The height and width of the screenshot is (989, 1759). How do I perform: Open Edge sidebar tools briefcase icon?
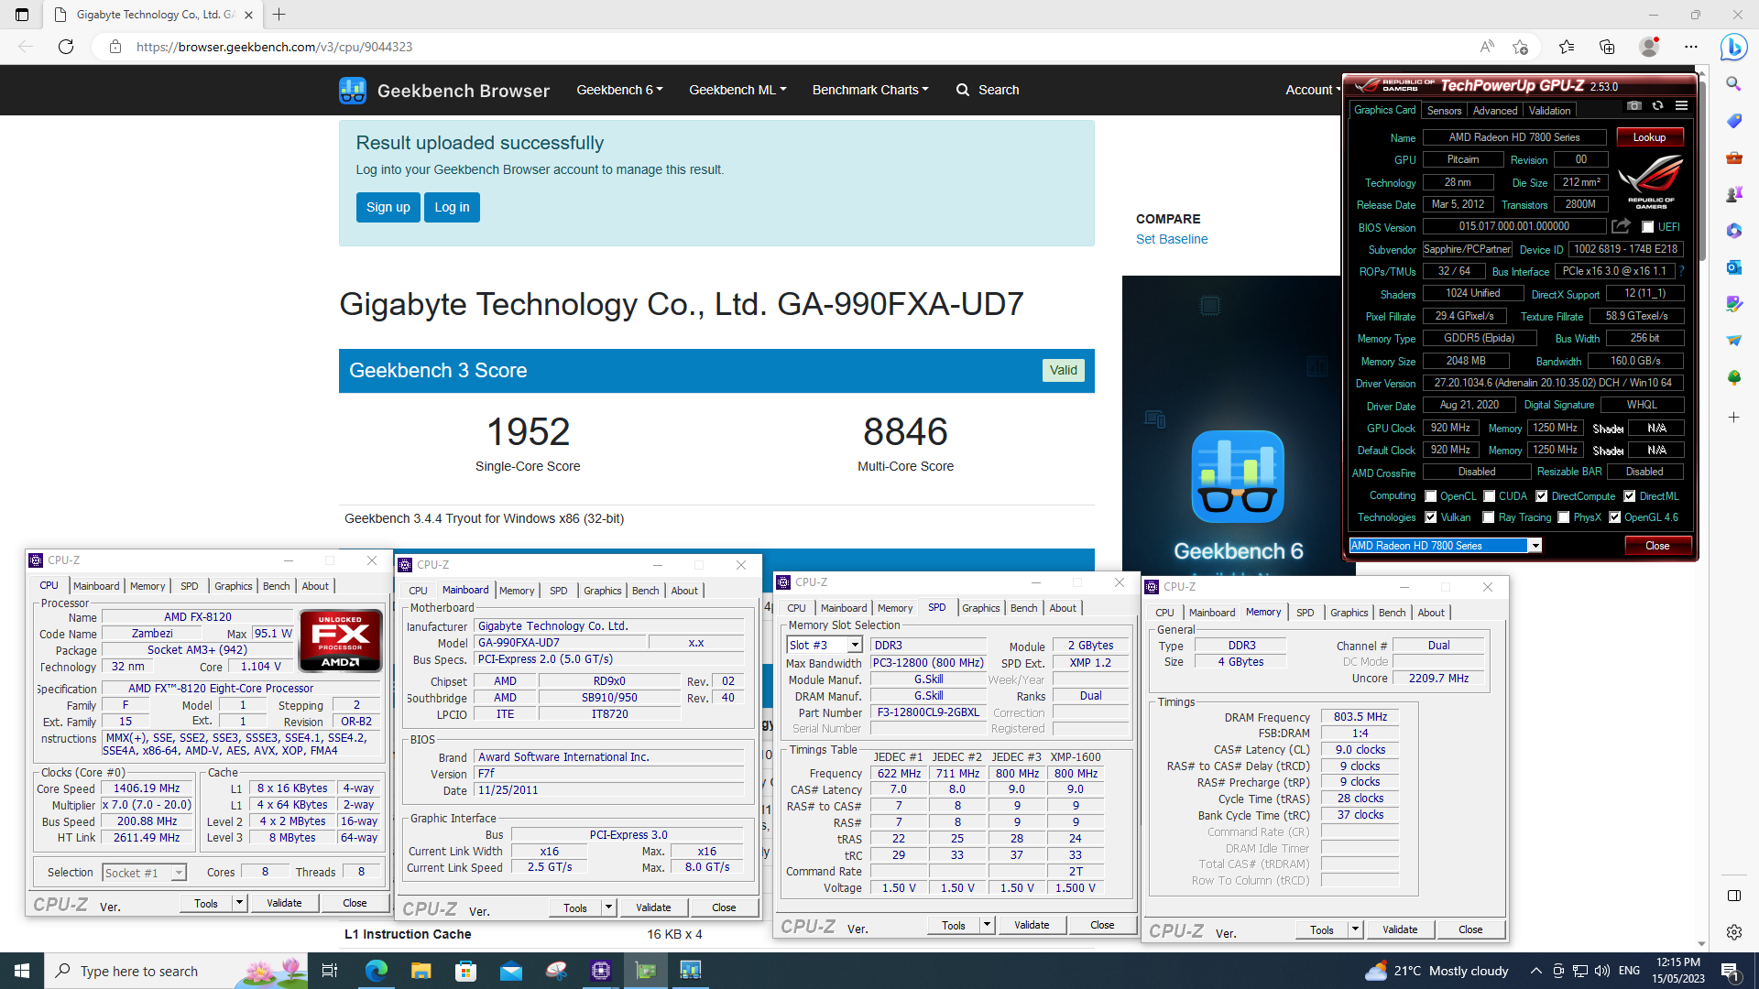[1733, 158]
